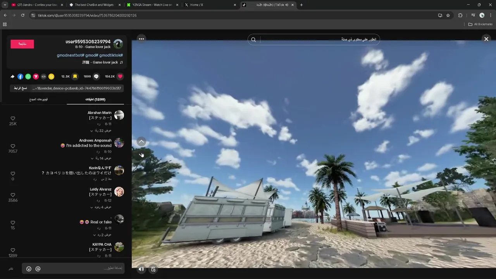Screen dimensions: 496x279
Task: Open Andrews Amponsah's avatar
Action: tap(119, 143)
